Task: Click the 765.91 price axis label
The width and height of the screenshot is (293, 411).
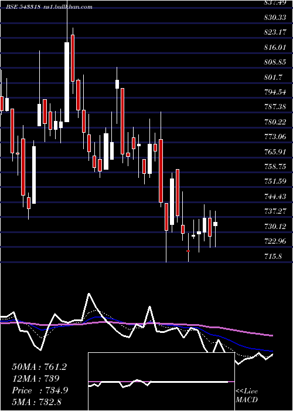Action: [x=274, y=151]
